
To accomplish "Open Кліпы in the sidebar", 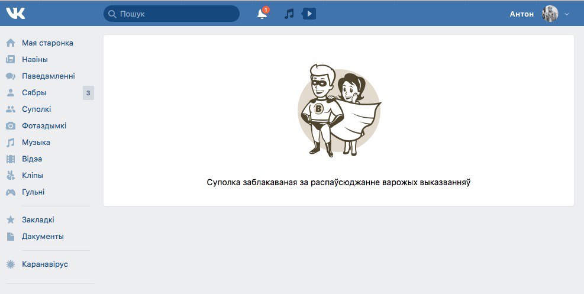I will (x=33, y=175).
